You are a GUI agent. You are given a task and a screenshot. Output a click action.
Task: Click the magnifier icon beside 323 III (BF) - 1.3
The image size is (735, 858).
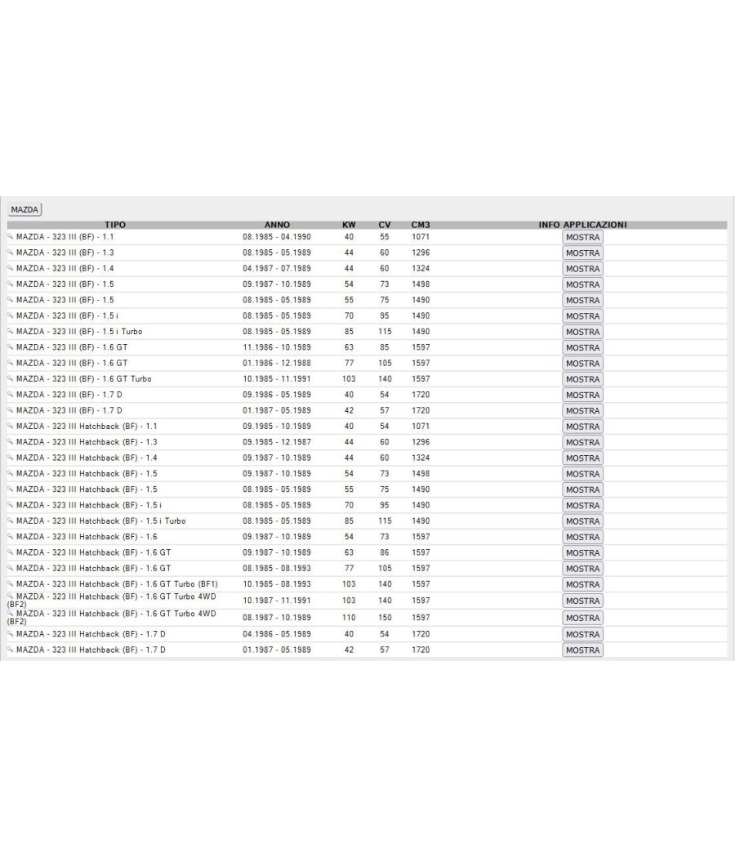click(10, 252)
